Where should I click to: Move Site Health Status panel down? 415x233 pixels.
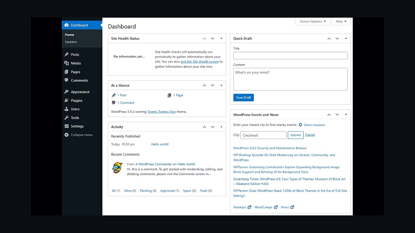click(x=213, y=38)
